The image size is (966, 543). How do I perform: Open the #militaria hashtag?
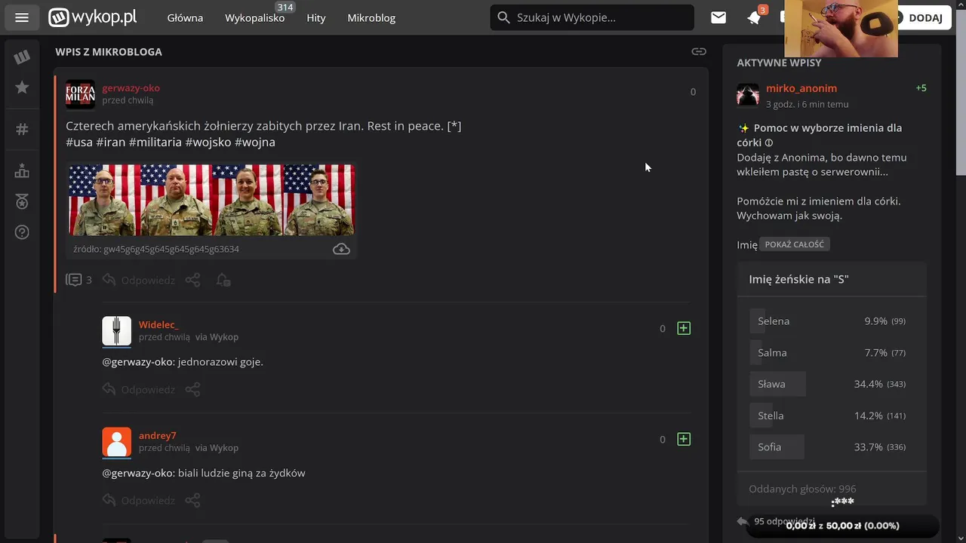pyautogui.click(x=155, y=142)
